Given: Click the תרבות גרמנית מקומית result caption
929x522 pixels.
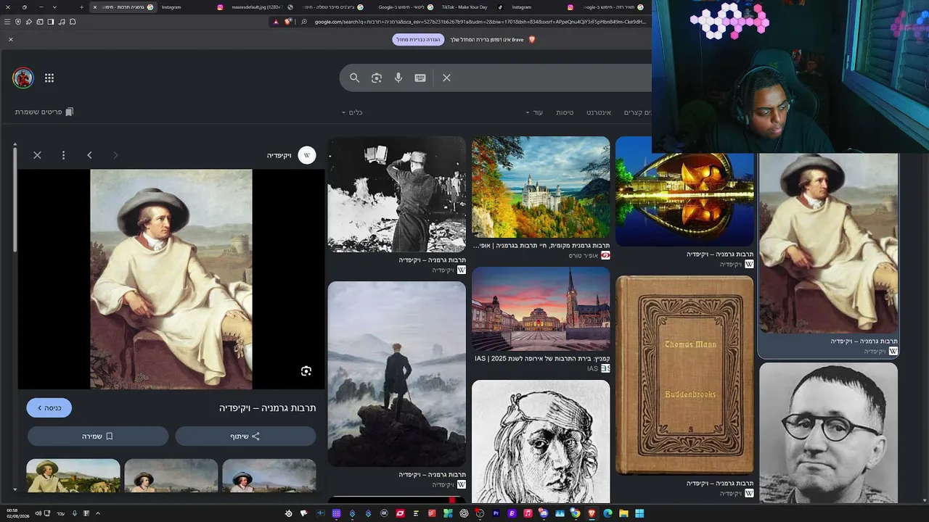Looking at the screenshot, I should [x=541, y=246].
